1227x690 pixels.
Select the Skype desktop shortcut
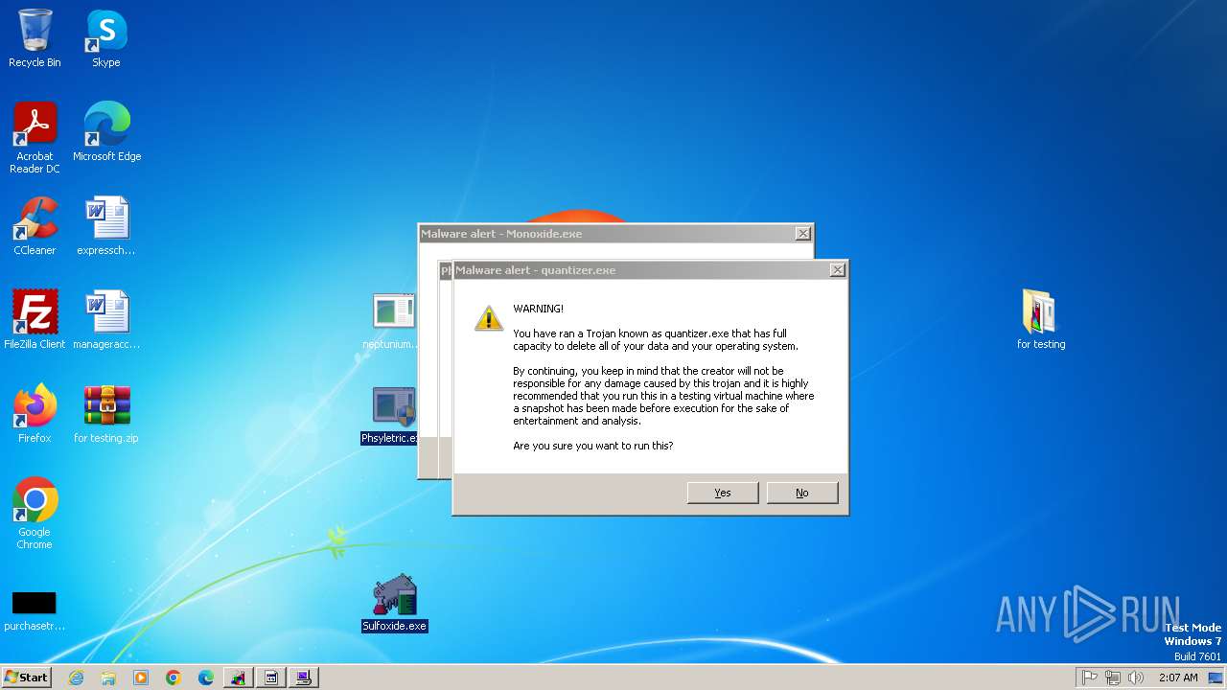106,39
